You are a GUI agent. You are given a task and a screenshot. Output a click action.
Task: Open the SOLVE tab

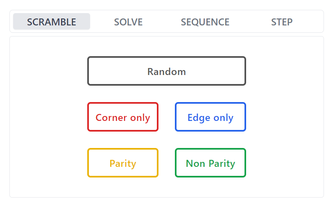[128, 22]
